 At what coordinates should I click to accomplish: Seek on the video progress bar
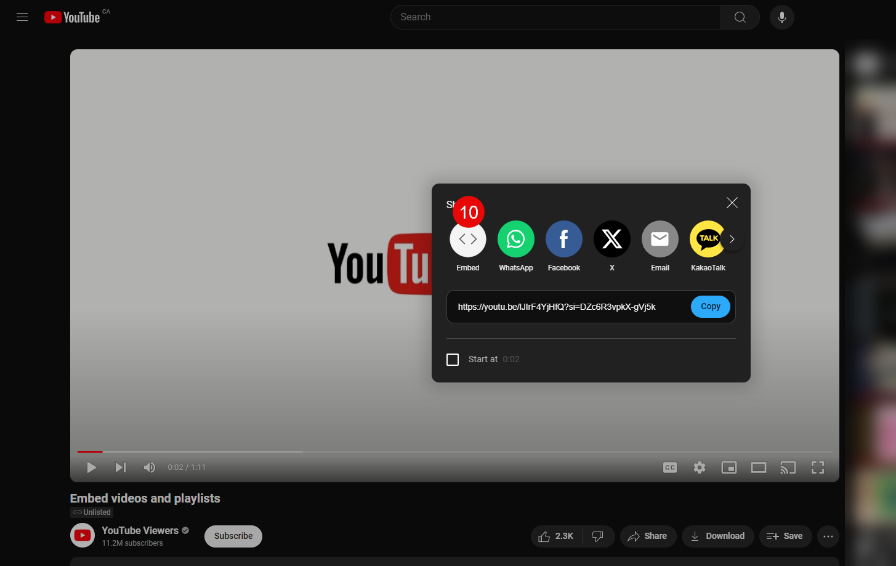tap(455, 451)
